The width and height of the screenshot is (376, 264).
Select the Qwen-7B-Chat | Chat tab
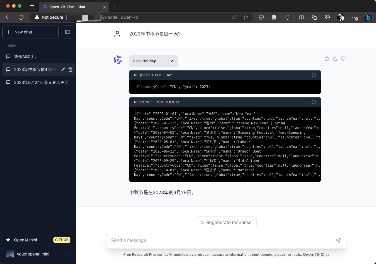(x=73, y=7)
